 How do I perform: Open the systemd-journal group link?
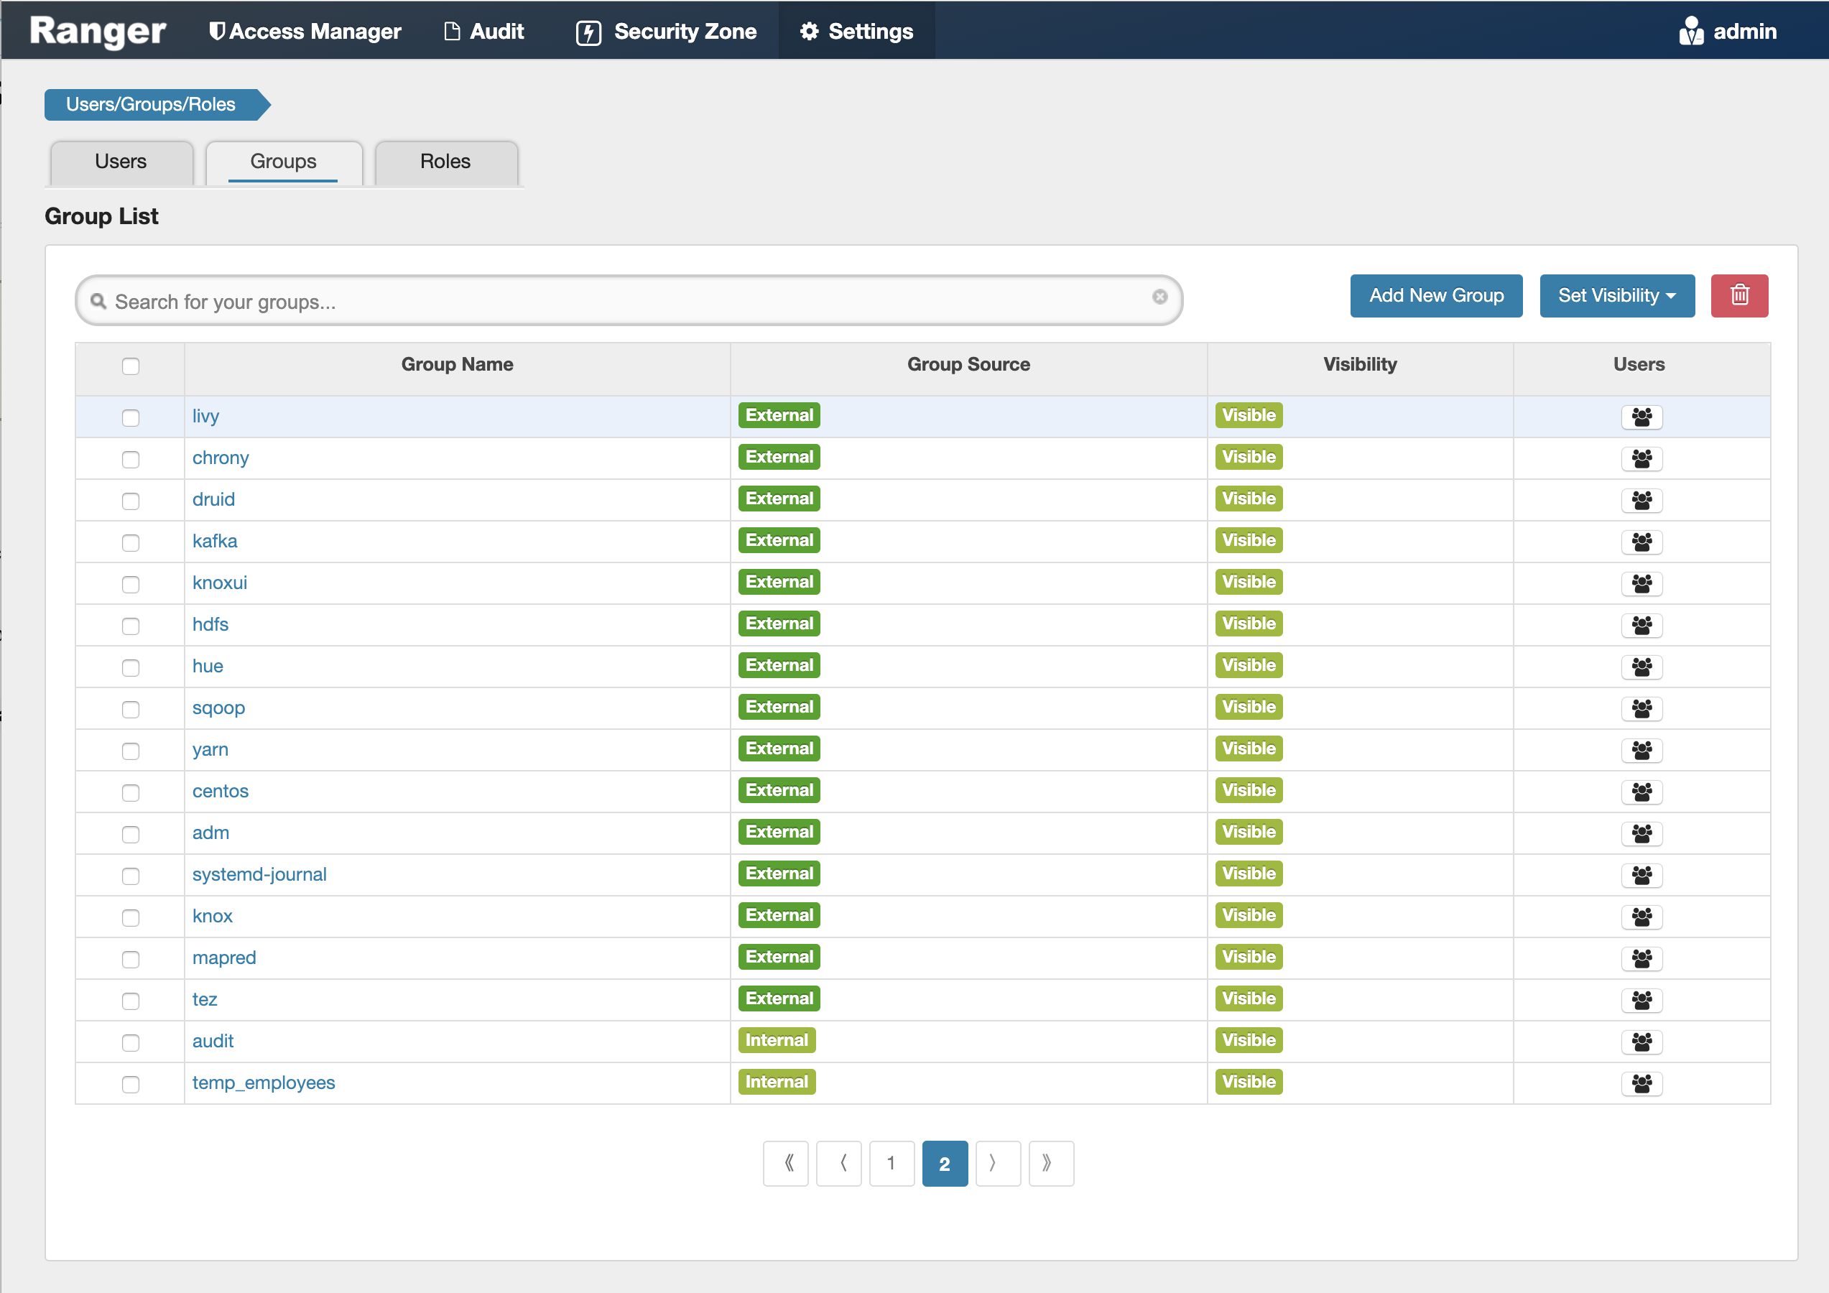[259, 874]
